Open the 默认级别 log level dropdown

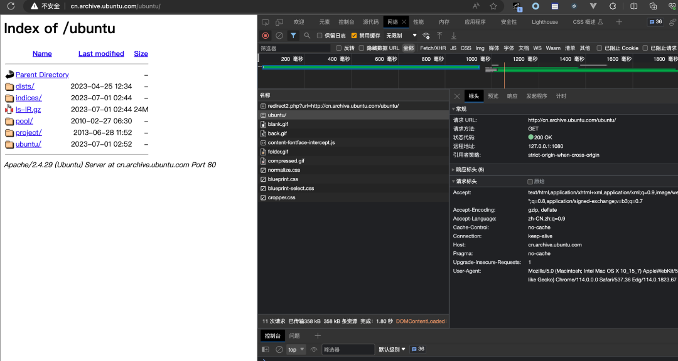tap(392, 349)
